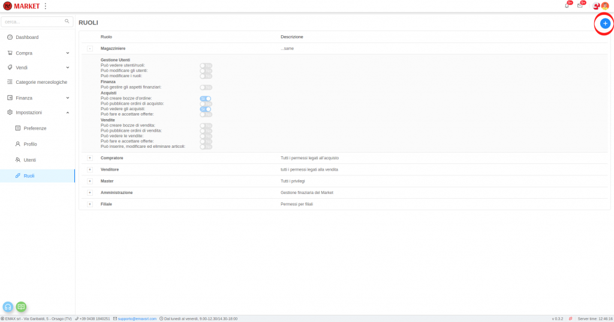
Task: Open the three-dot menu beside MARKET logo
Action: click(x=46, y=6)
